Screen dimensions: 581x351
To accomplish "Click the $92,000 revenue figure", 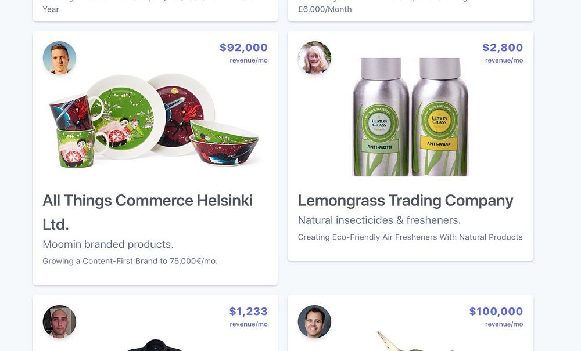I will (243, 48).
